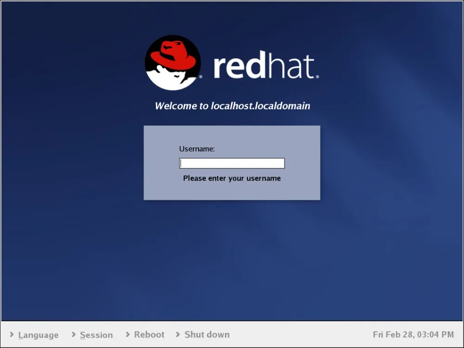Click the date and time display
Viewport: 464px width, 348px height.
[413, 335]
